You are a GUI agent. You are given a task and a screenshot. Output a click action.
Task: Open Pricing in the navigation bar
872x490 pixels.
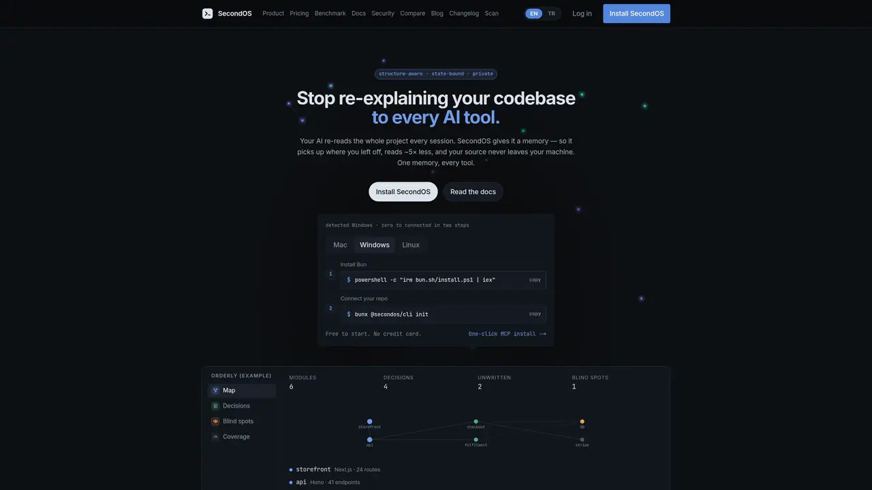pyautogui.click(x=299, y=14)
